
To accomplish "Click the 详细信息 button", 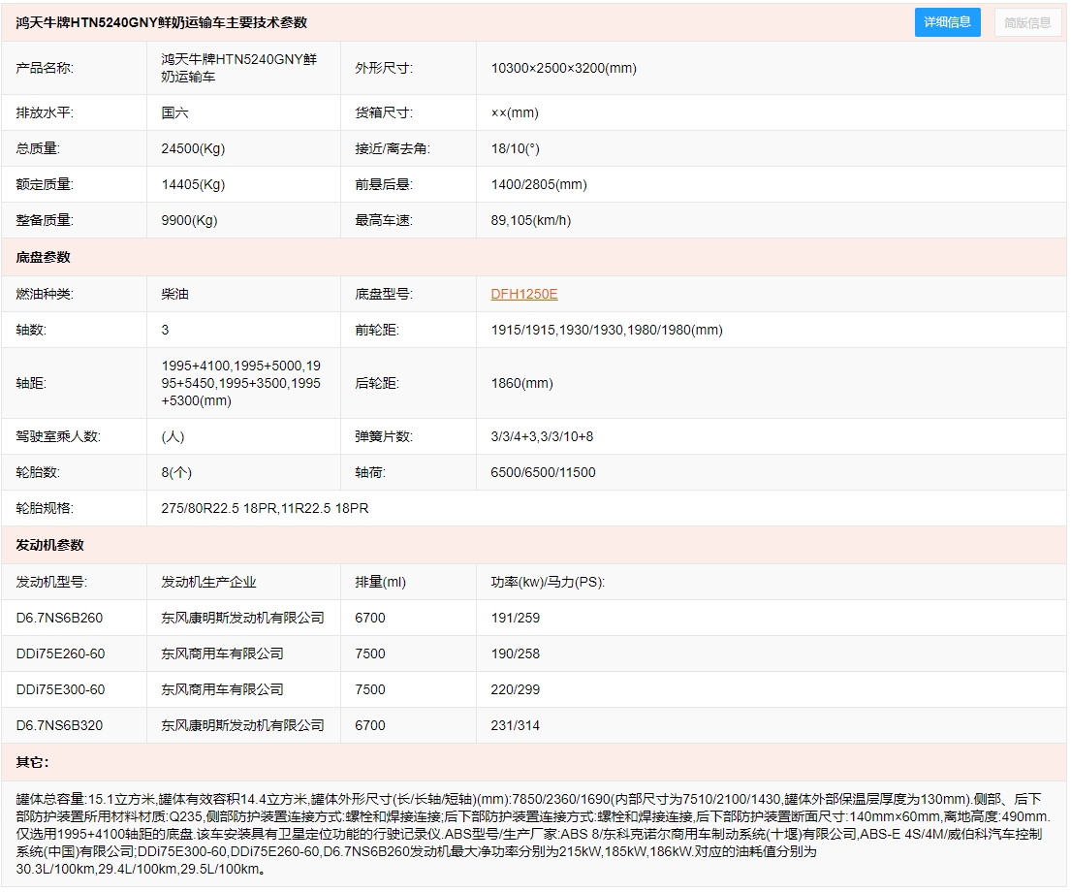I will tap(947, 22).
